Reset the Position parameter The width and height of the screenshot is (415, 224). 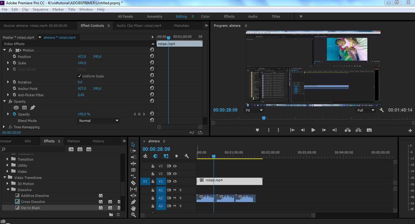[x=152, y=56]
